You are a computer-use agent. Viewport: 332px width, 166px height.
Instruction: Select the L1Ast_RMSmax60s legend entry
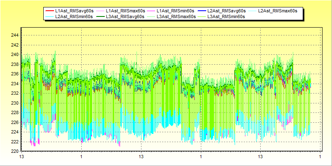point(126,10)
